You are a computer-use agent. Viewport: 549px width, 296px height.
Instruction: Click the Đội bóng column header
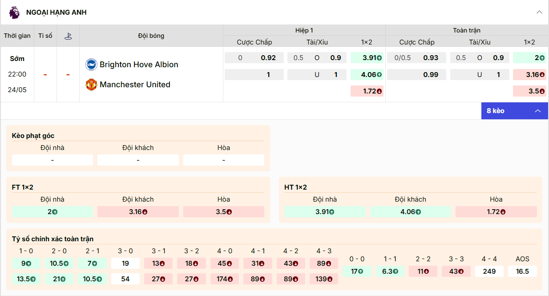tap(151, 36)
